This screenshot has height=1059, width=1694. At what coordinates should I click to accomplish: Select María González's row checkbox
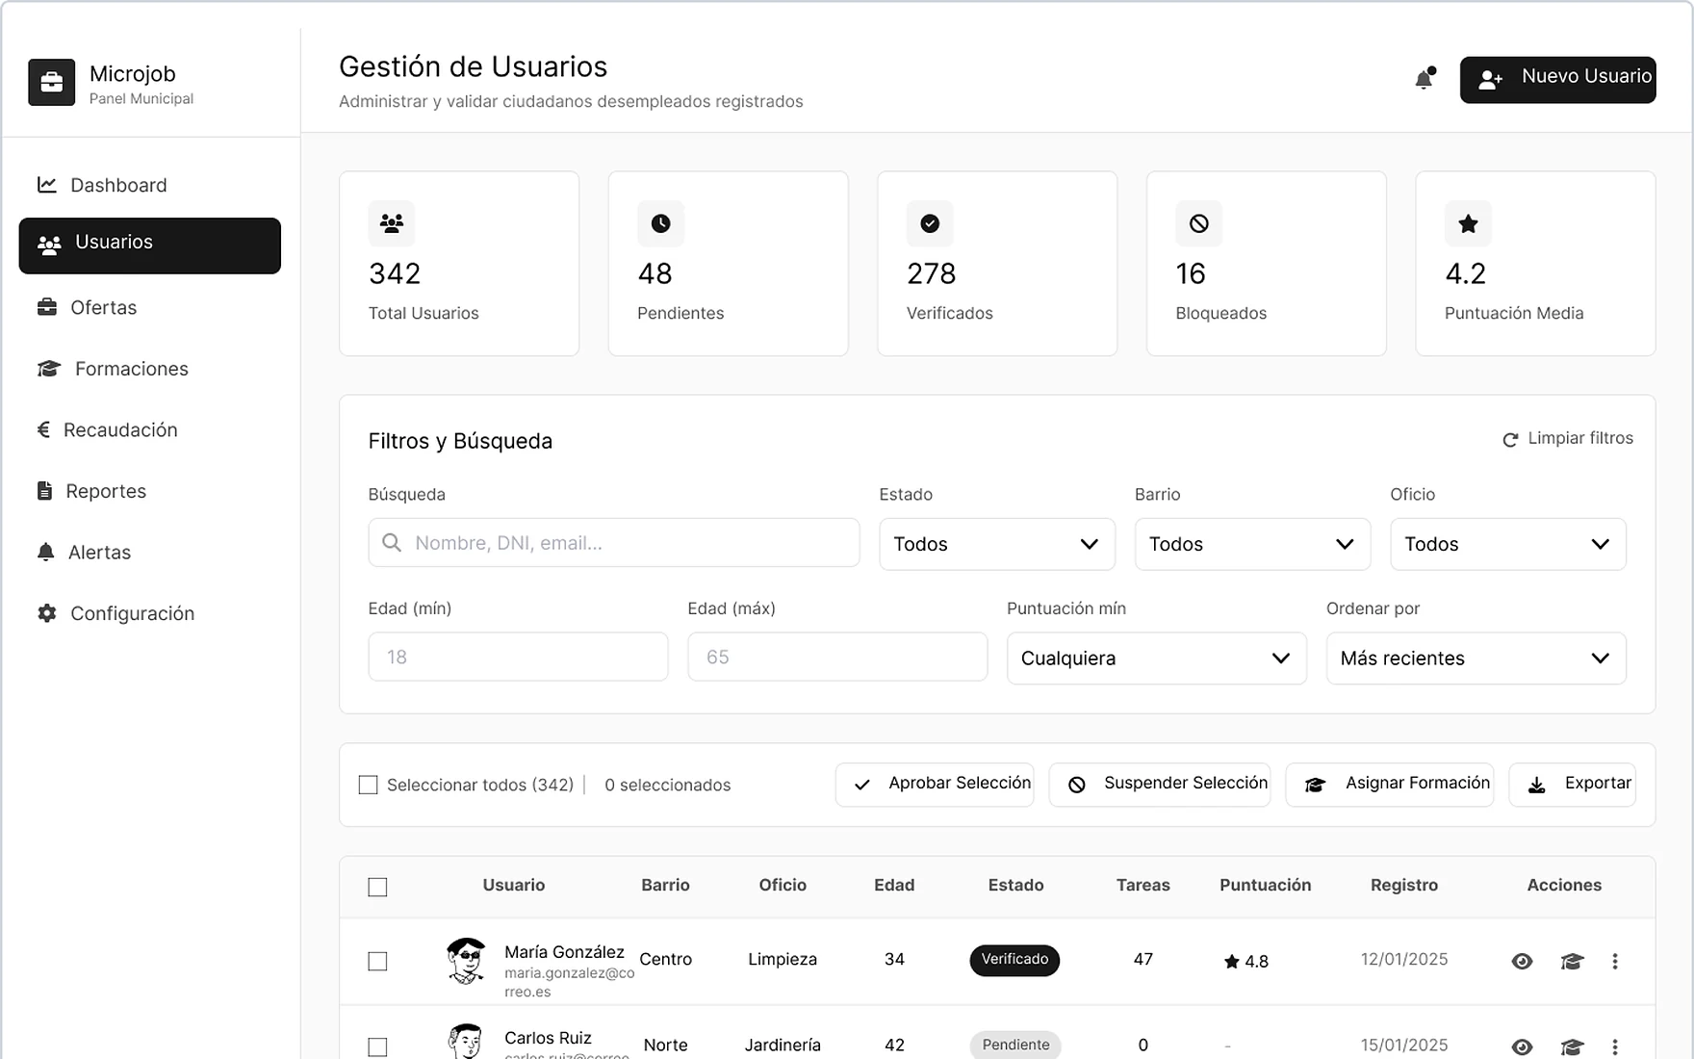coord(377,961)
